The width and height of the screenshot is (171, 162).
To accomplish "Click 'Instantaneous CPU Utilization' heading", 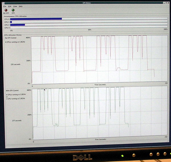I will tap(15, 16).
